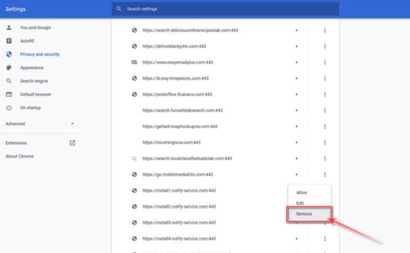The height and width of the screenshot is (253, 410).
Task: Expand details for incomingnow.com
Action: pyautogui.click(x=297, y=142)
